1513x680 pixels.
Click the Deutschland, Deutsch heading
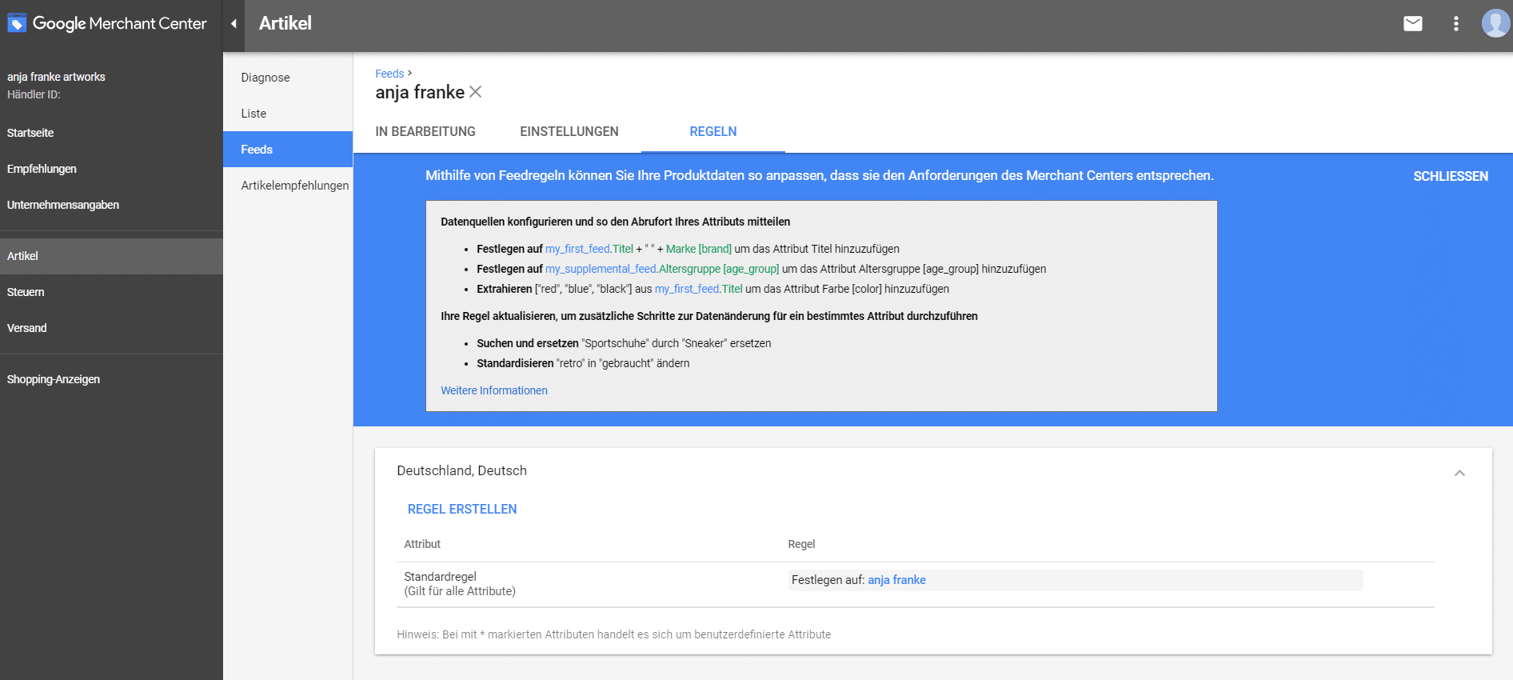coord(461,470)
